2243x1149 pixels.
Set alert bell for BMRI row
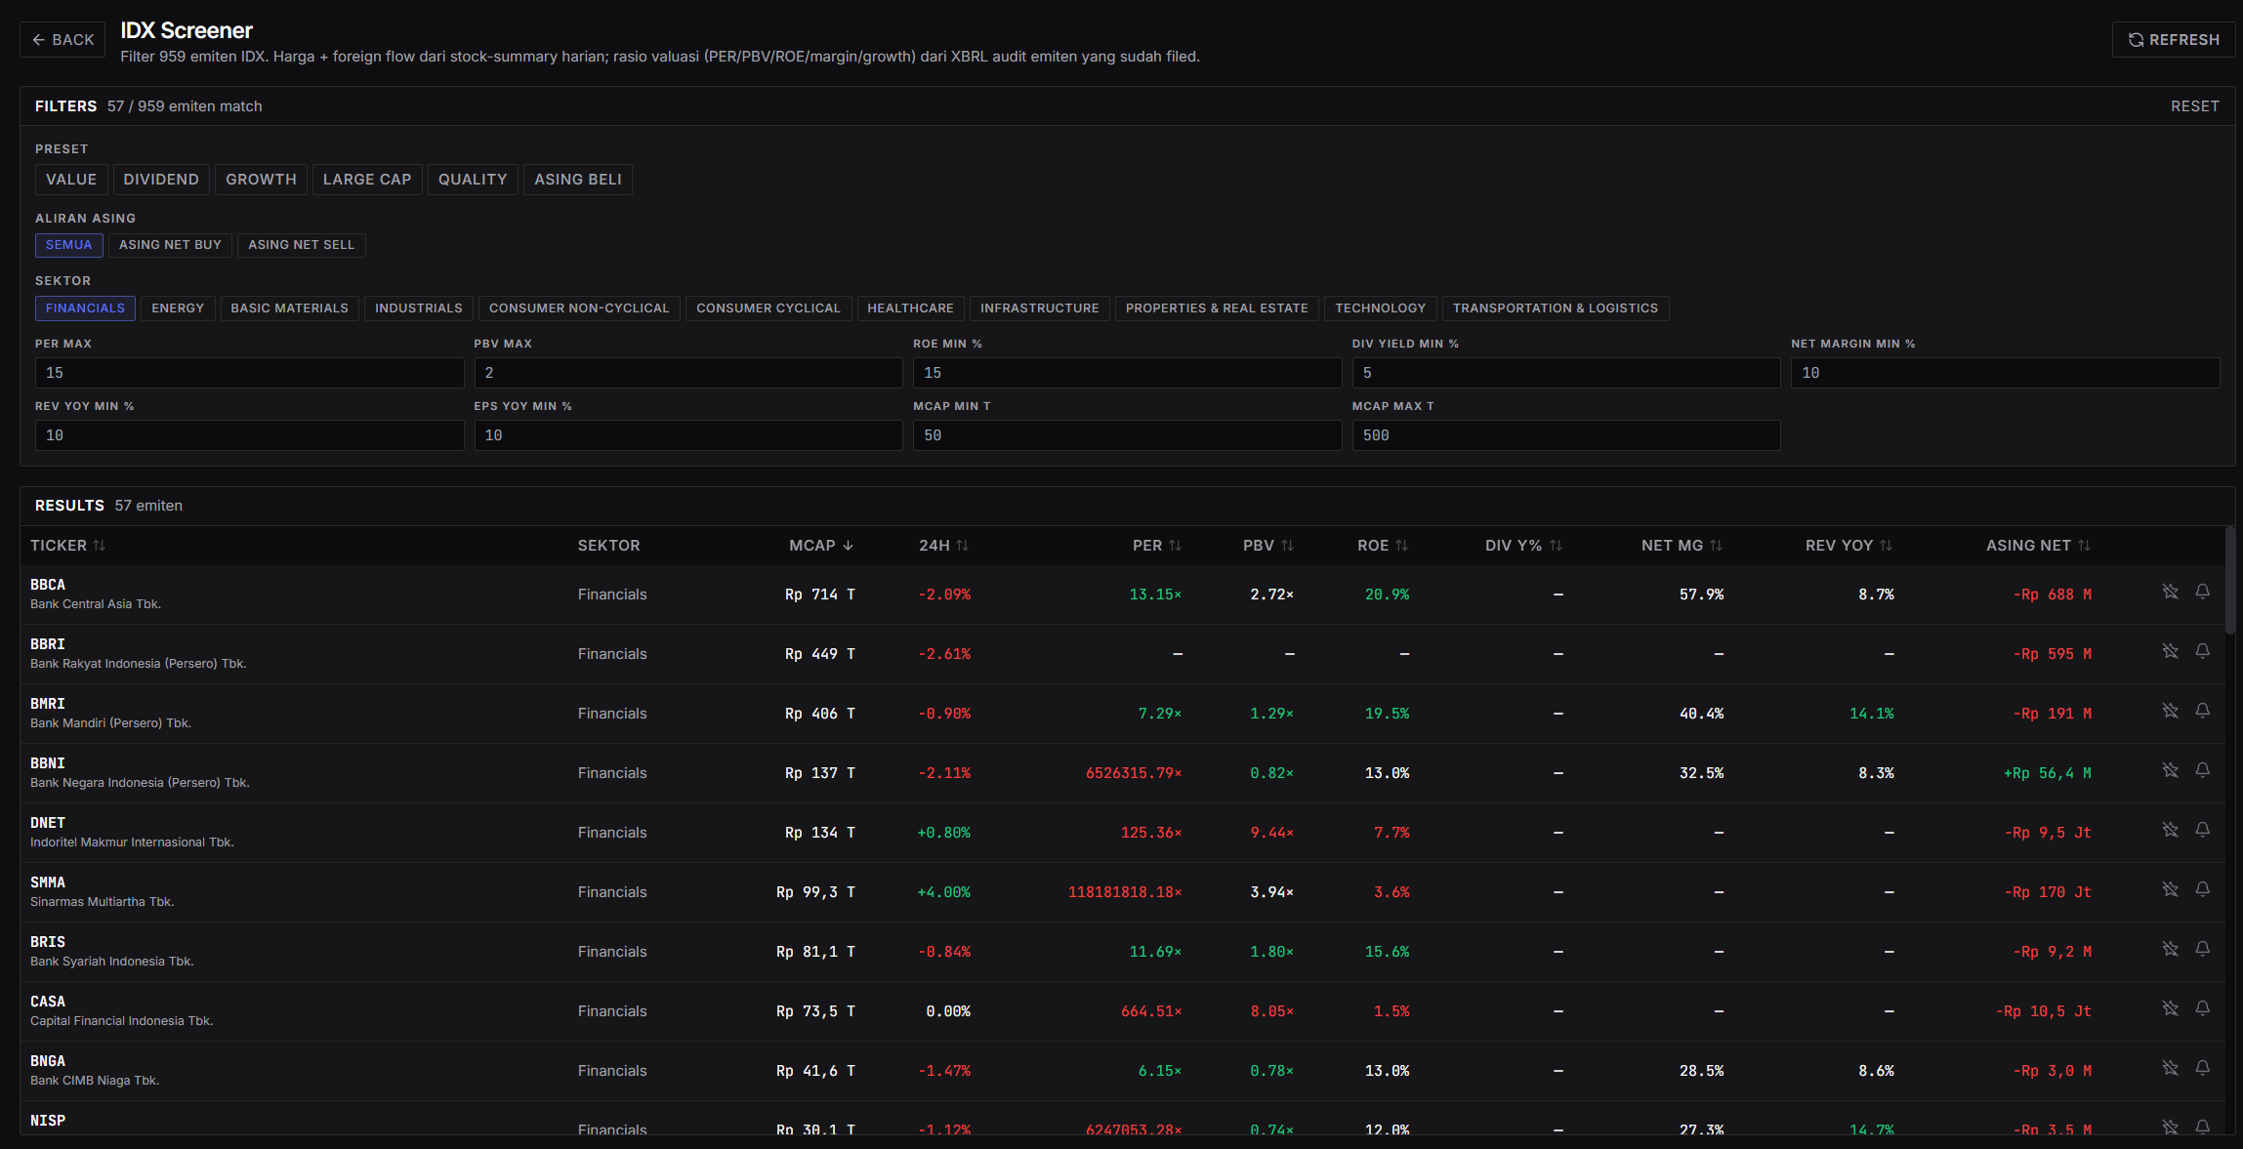click(2203, 711)
